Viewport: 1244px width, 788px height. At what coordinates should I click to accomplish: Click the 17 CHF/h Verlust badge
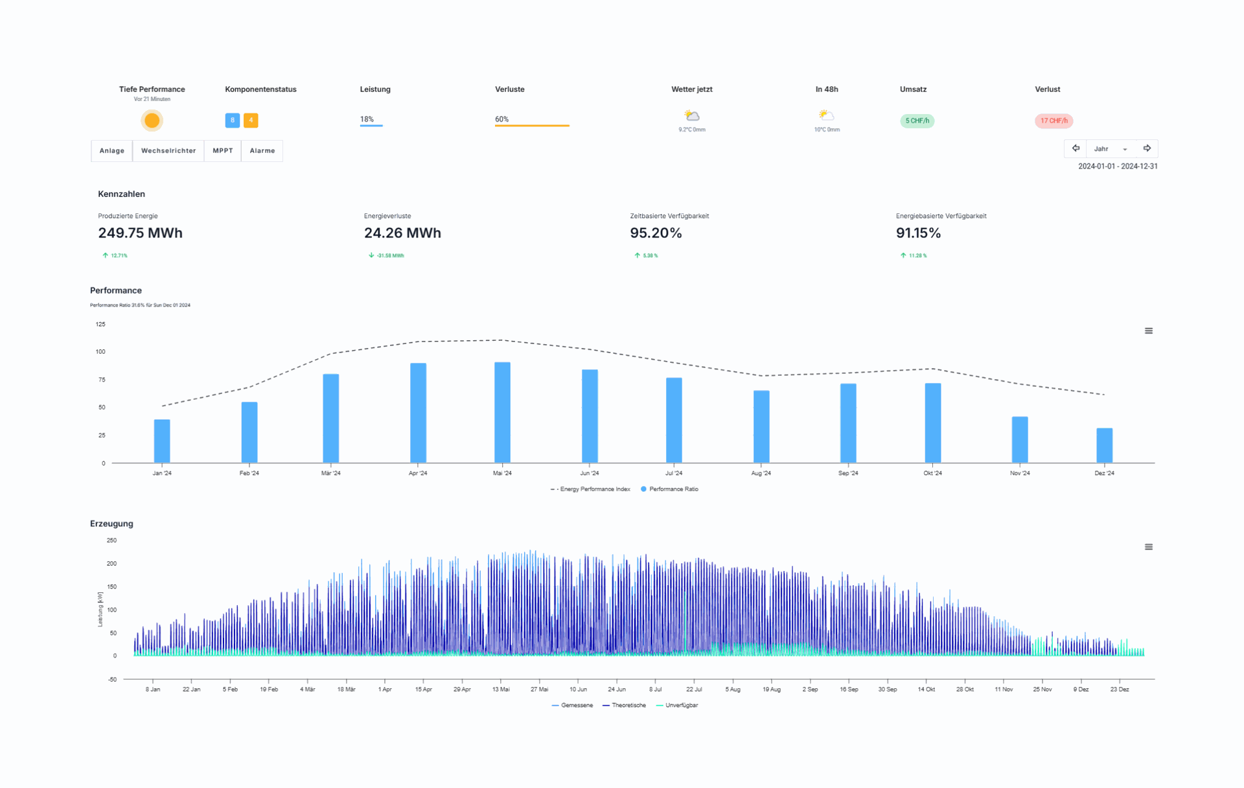pyautogui.click(x=1054, y=121)
